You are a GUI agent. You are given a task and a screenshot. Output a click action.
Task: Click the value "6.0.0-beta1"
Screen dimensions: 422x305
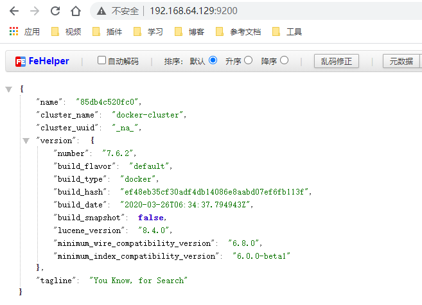click(261, 256)
